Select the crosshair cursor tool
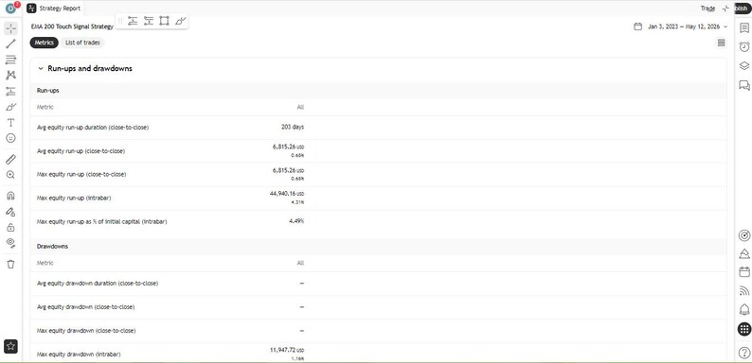Screen dimensions: 752x363 pos(10,28)
